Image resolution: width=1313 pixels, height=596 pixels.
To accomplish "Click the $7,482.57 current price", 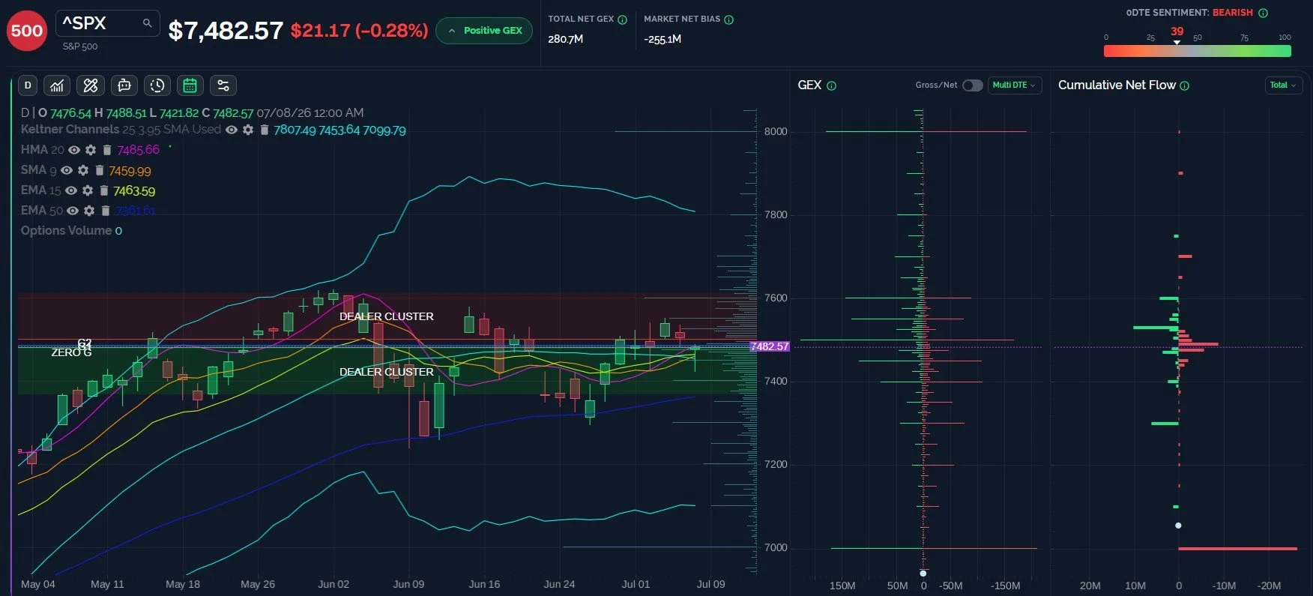I will (x=226, y=31).
